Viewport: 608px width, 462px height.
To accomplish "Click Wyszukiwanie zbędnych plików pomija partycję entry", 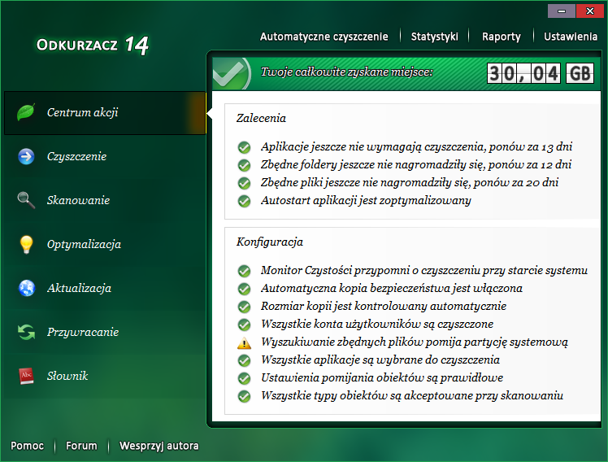I will [x=415, y=342].
